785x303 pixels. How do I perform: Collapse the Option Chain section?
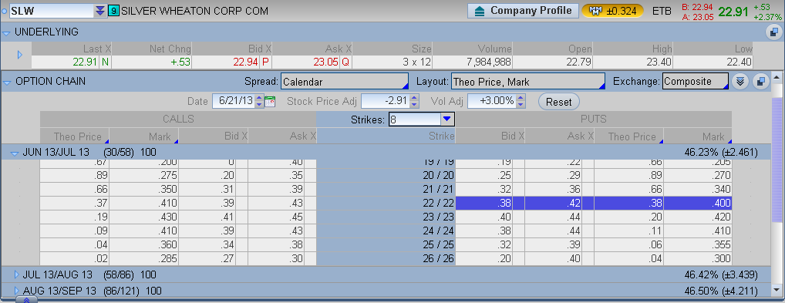click(x=6, y=82)
